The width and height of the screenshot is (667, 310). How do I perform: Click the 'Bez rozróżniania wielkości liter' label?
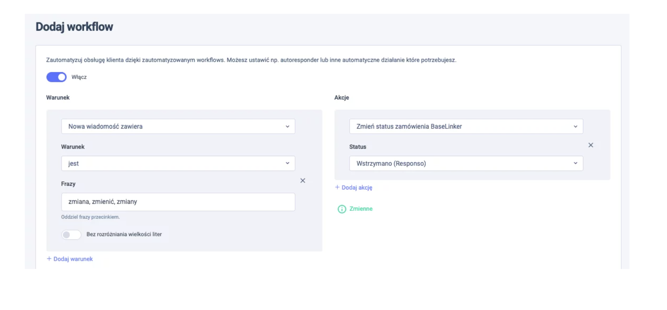pos(124,234)
